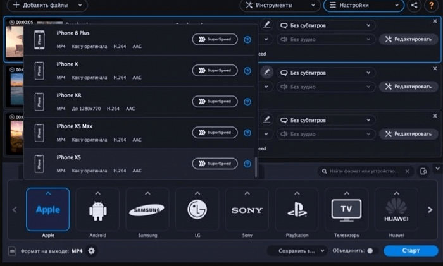
Task: Collapse the format panel chevron
Action: pyautogui.click(x=438, y=169)
